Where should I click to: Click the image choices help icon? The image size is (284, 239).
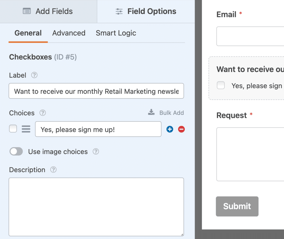point(96,152)
